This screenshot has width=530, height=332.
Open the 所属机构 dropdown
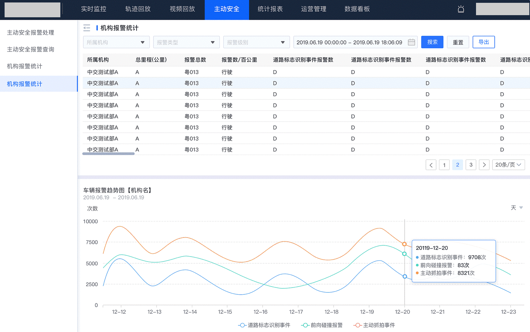pos(116,42)
